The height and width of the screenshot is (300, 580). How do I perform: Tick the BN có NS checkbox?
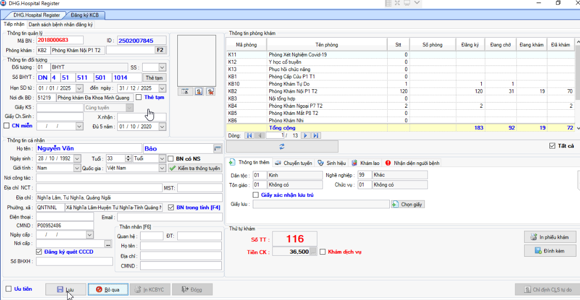pyautogui.click(x=171, y=159)
